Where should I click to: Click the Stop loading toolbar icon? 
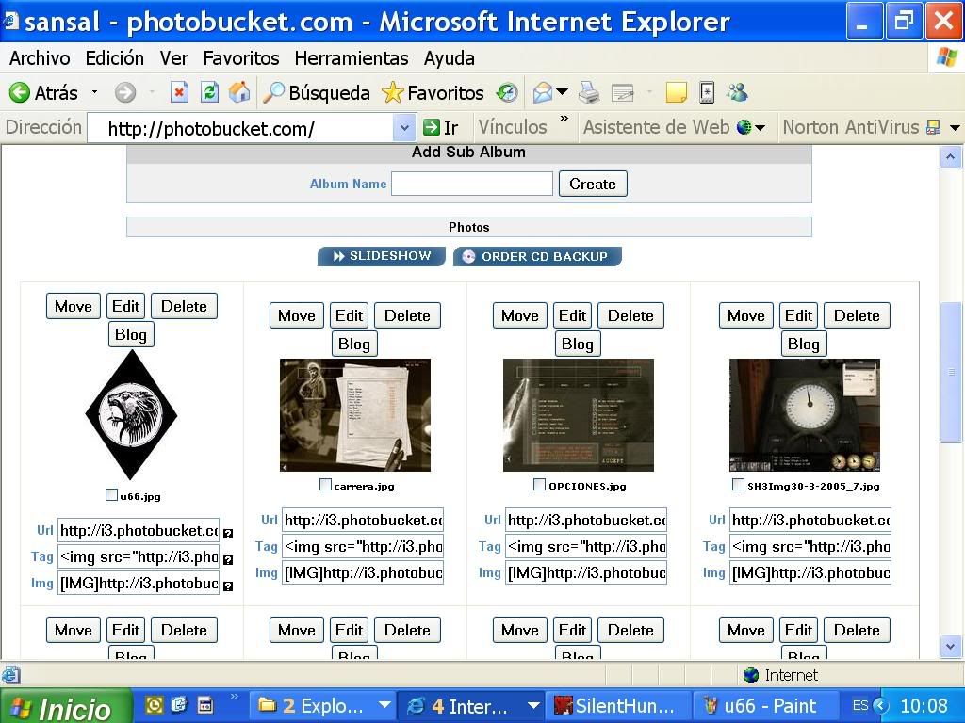click(x=179, y=92)
